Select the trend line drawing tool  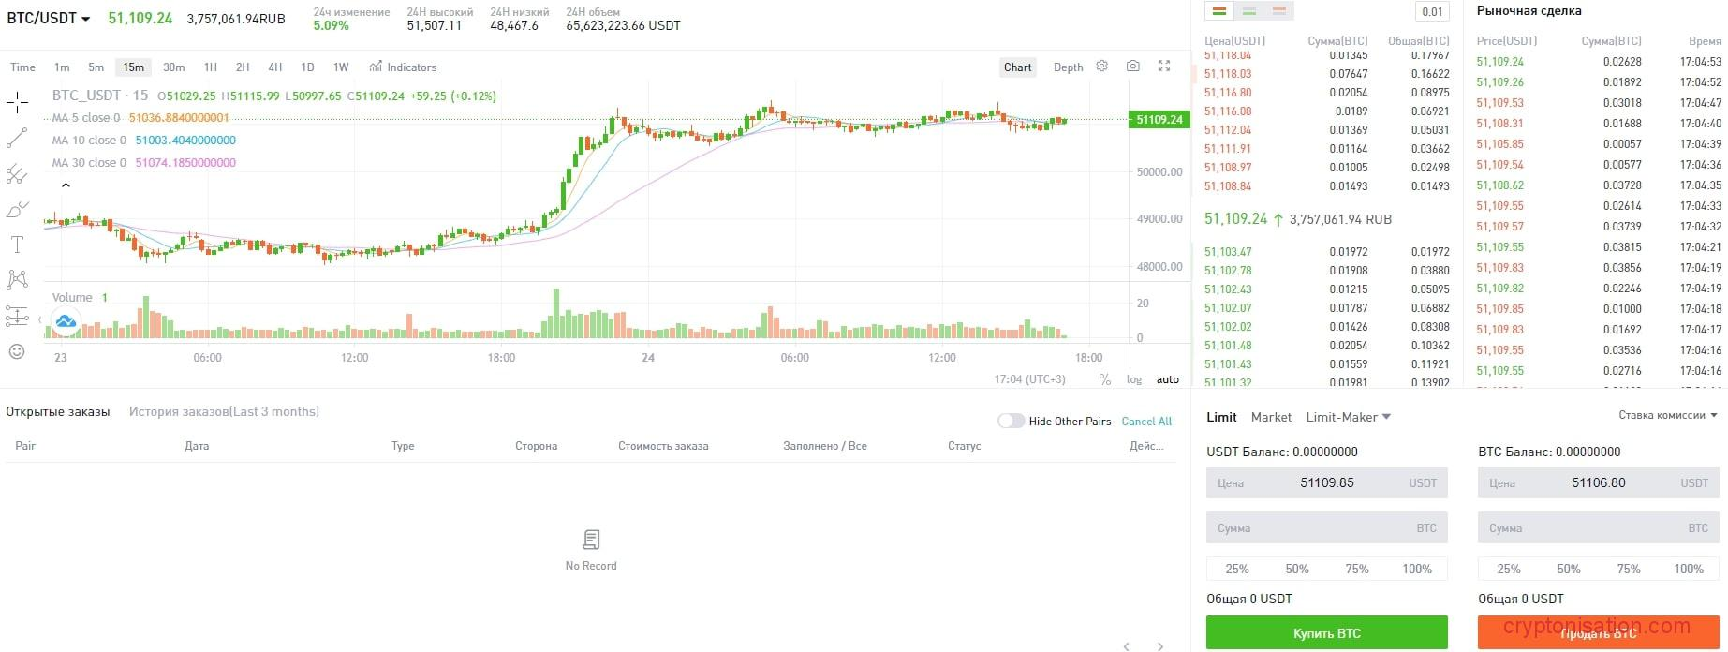point(17,139)
